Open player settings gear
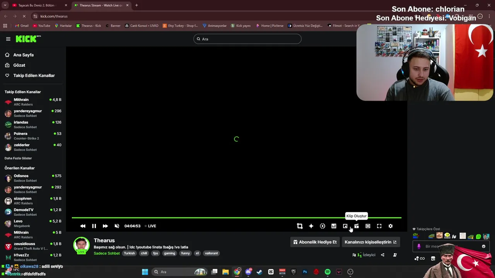495x278 pixels. click(391, 226)
